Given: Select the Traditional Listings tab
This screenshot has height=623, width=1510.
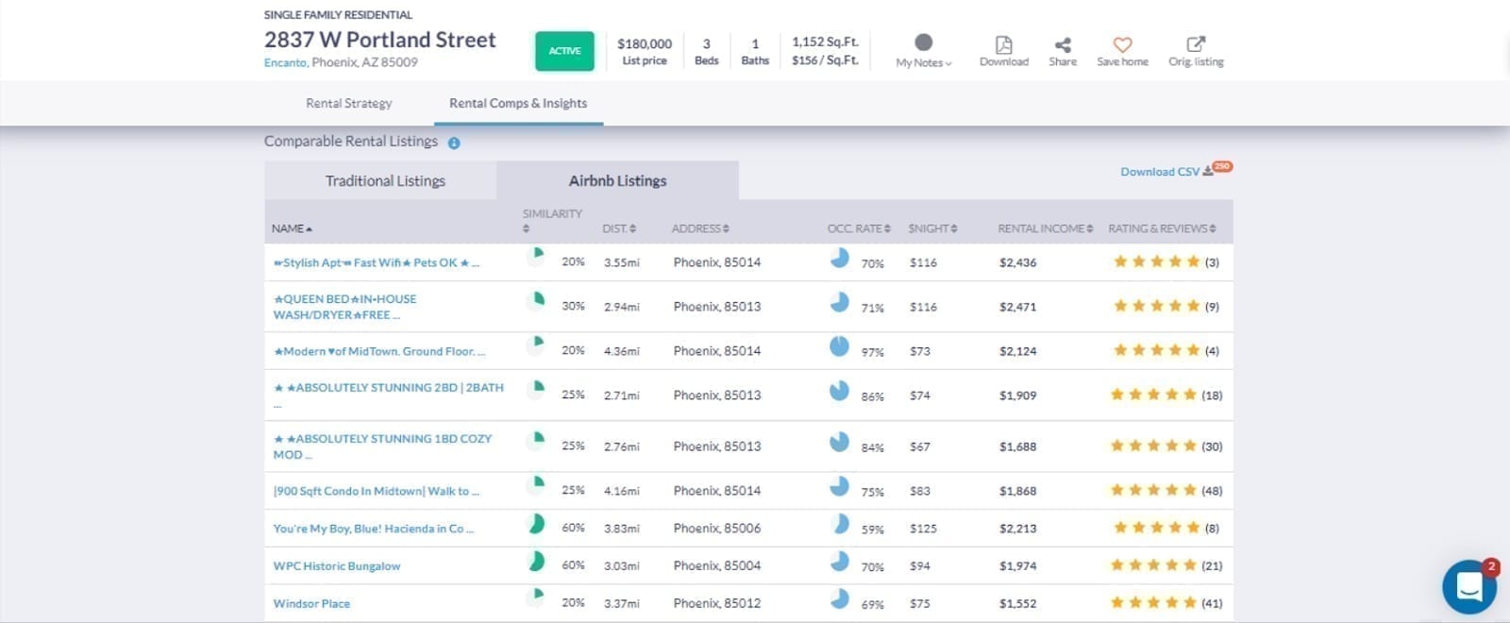Looking at the screenshot, I should click(x=385, y=180).
